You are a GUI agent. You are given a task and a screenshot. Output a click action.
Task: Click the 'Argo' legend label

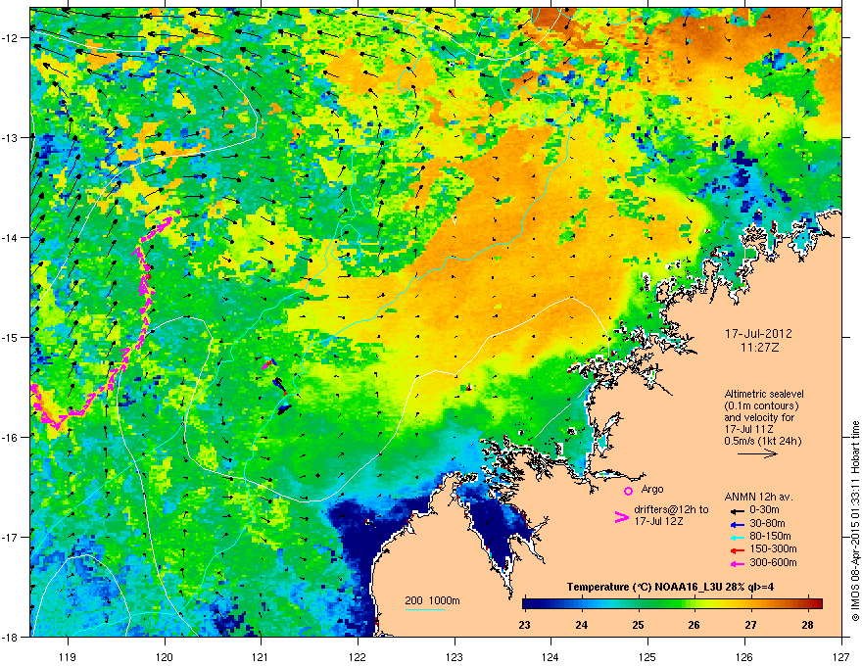652,489
